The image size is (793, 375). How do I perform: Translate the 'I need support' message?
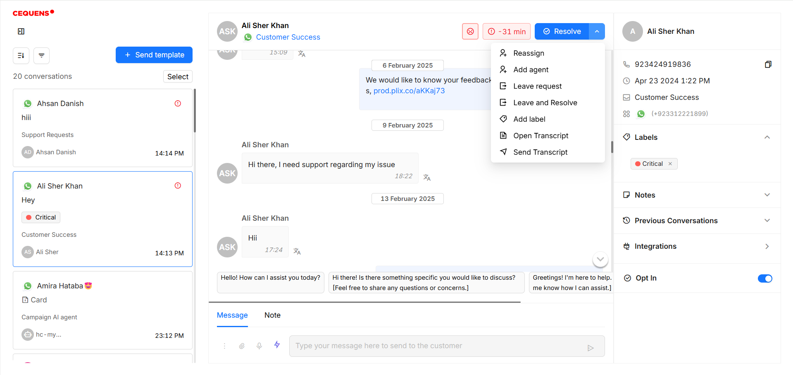pos(427,177)
